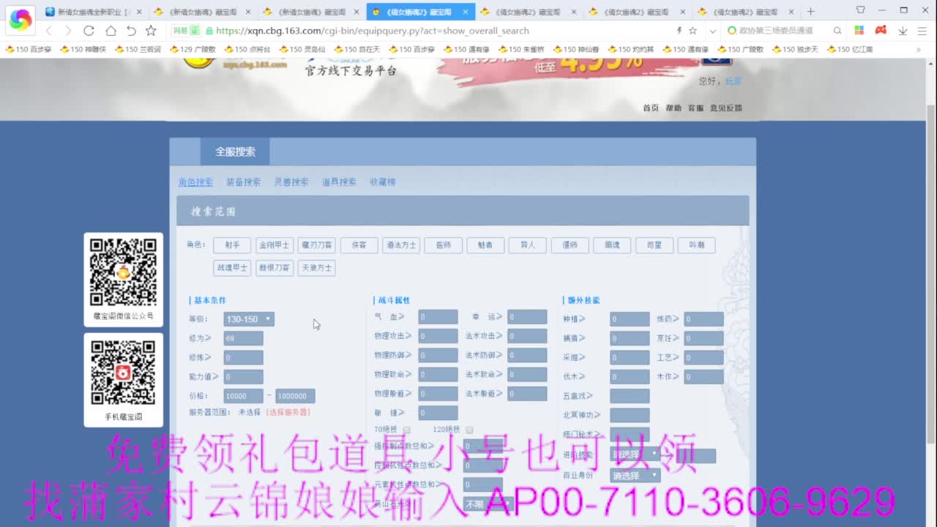The image size is (937, 527).
Task: Expand the address bar dropdown chevron
Action: tap(713, 31)
